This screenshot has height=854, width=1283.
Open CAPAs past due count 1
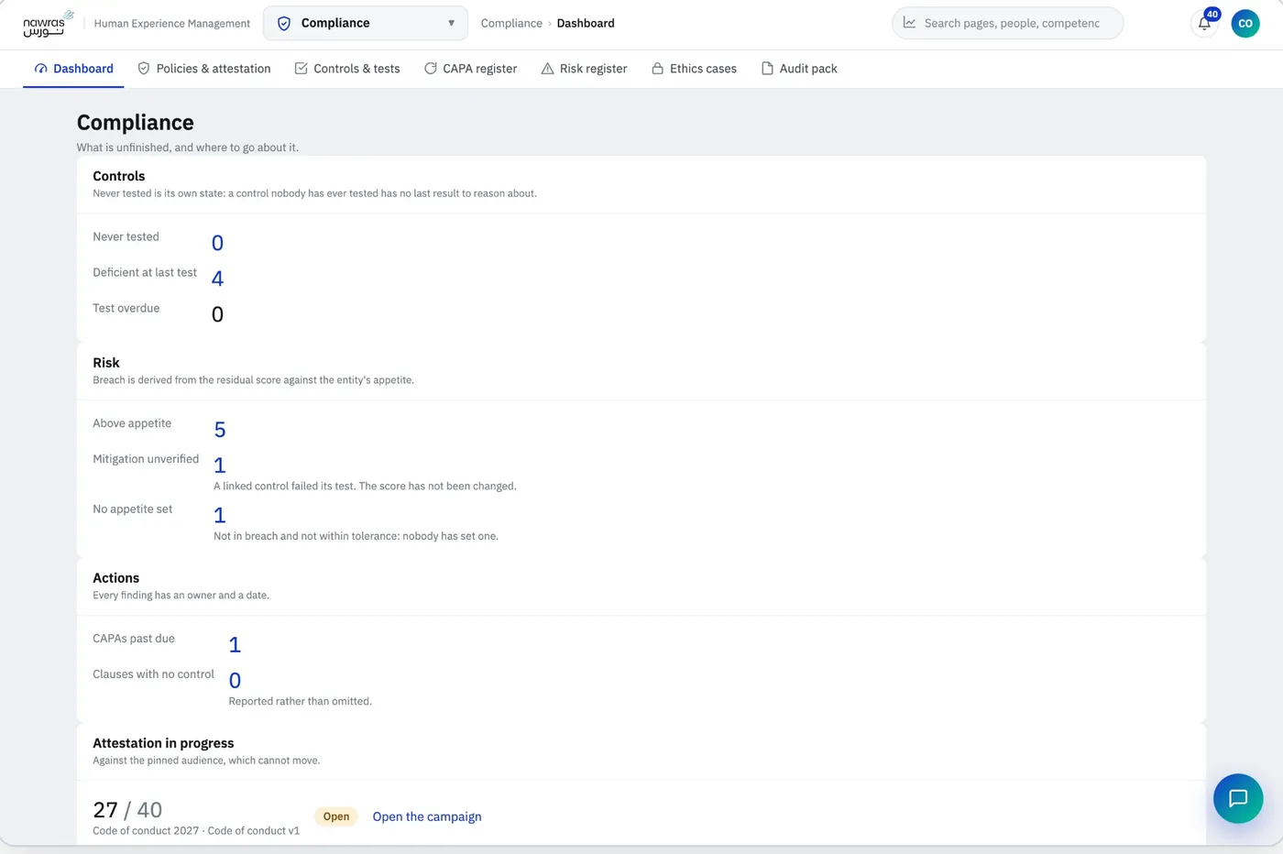pyautogui.click(x=235, y=645)
